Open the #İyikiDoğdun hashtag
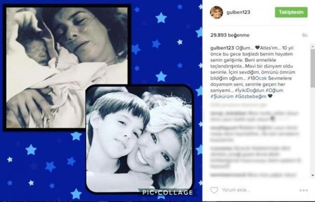 coord(249,90)
